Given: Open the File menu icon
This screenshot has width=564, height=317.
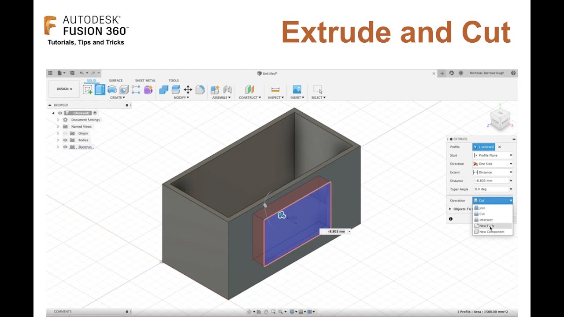Looking at the screenshot, I should coord(60,73).
